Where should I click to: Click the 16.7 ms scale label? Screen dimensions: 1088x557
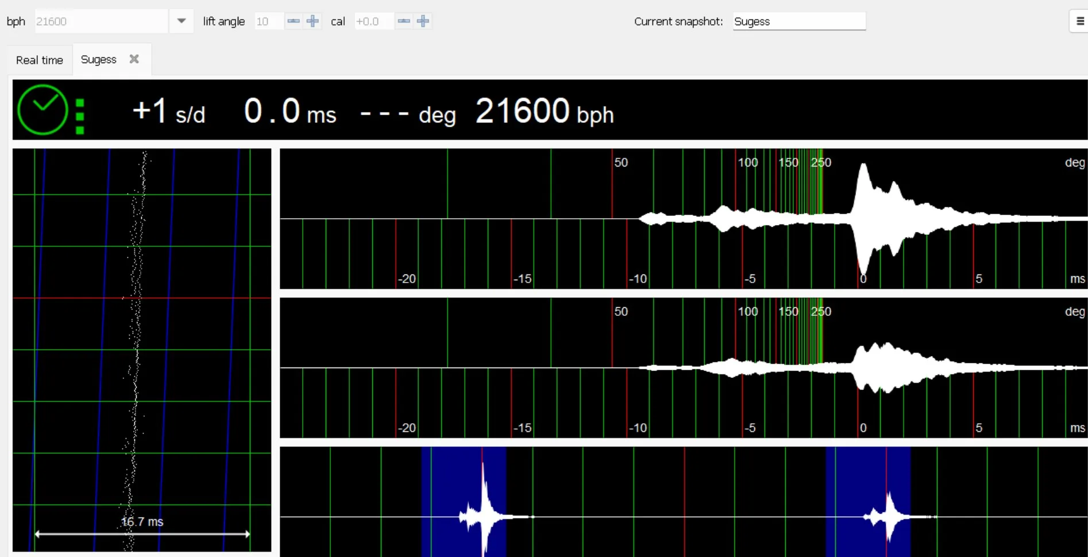coord(142,522)
